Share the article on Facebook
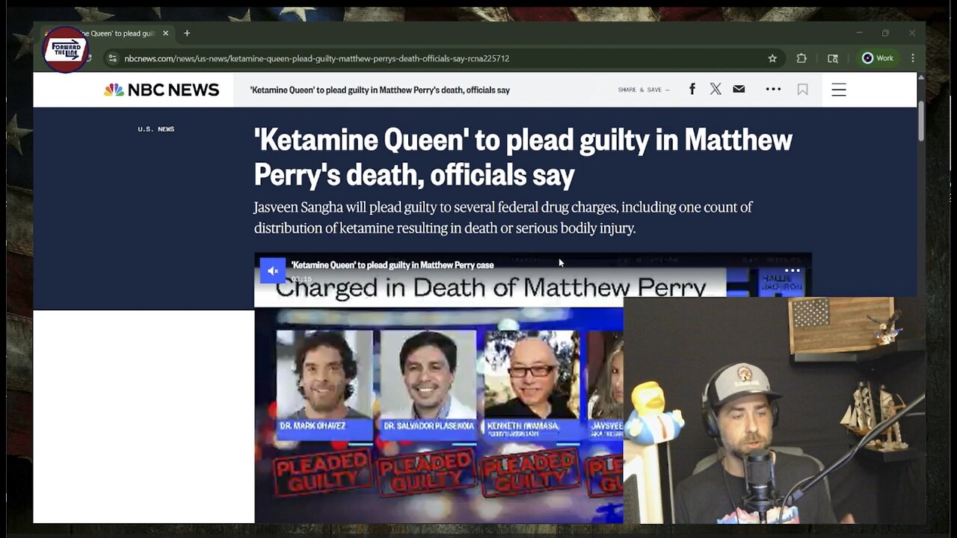Viewport: 957px width, 538px height. (692, 89)
